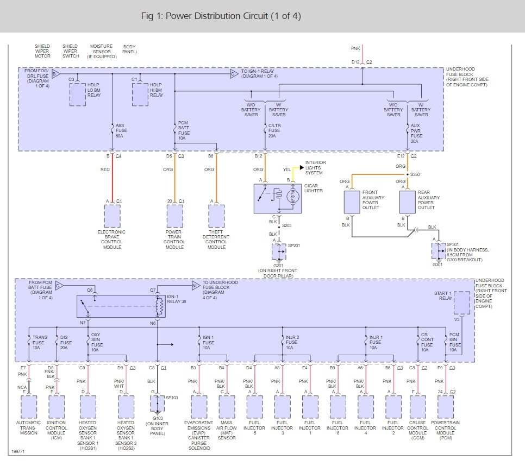Select the HO2S1 oxygen sensor box

click(87, 407)
